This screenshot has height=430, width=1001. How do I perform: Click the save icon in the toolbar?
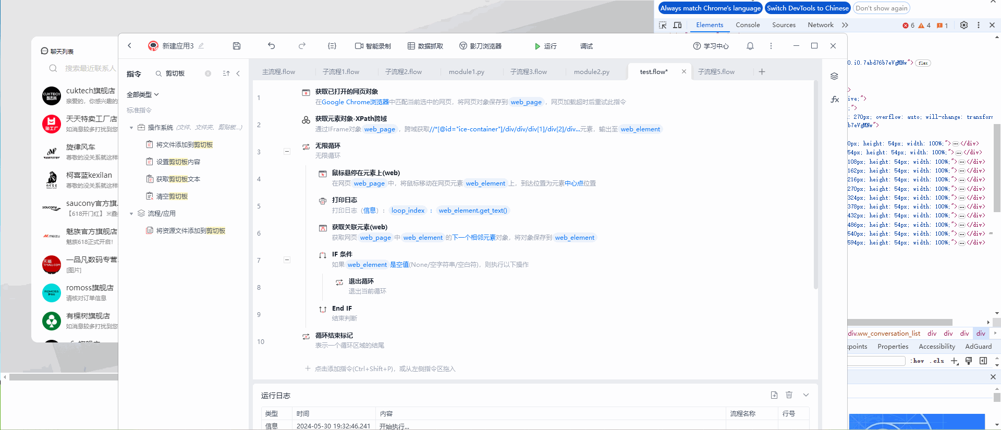pyautogui.click(x=237, y=46)
